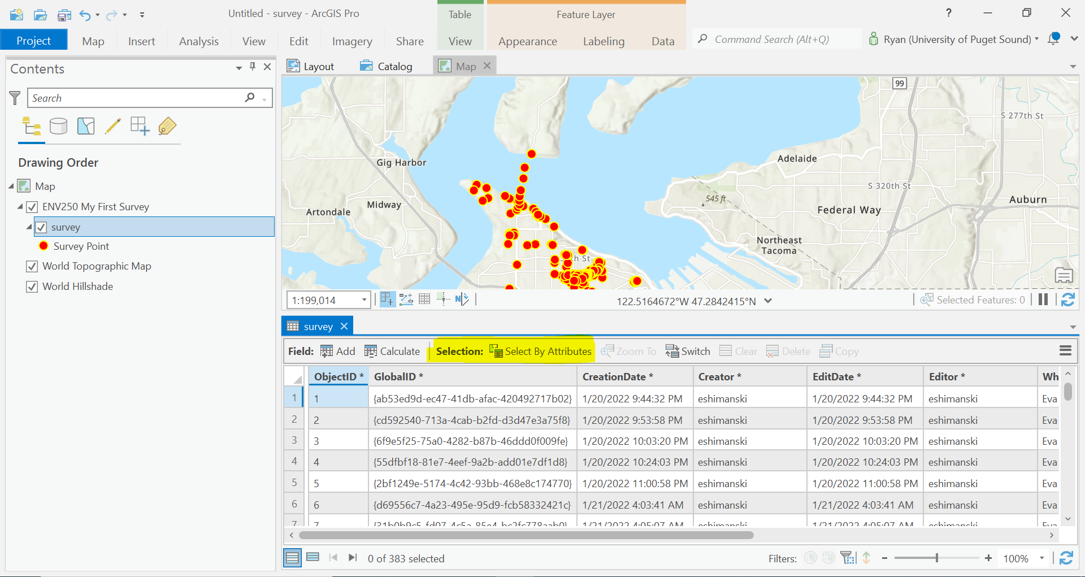Pause map drawing with pause button
The height and width of the screenshot is (577, 1085).
(x=1043, y=300)
